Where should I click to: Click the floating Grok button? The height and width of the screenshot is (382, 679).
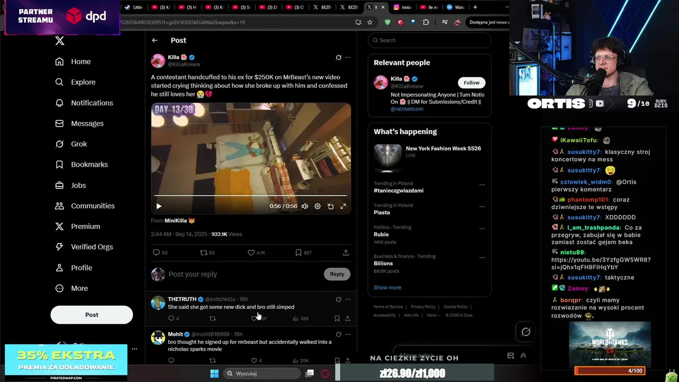tap(526, 332)
